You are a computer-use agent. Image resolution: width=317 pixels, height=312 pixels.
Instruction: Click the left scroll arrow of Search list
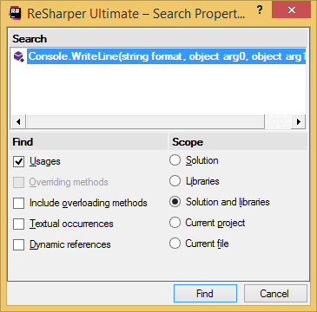(18, 122)
